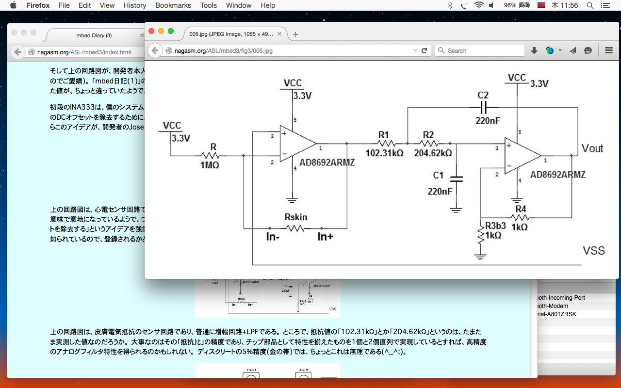The width and height of the screenshot is (621, 388).
Task: Select the mbed Diary (3) tab
Action: [x=94, y=35]
